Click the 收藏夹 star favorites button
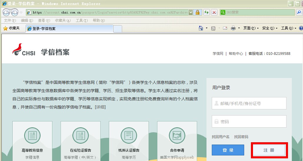Image resolution: width=303 pixels, height=161 pixels. click(x=11, y=28)
